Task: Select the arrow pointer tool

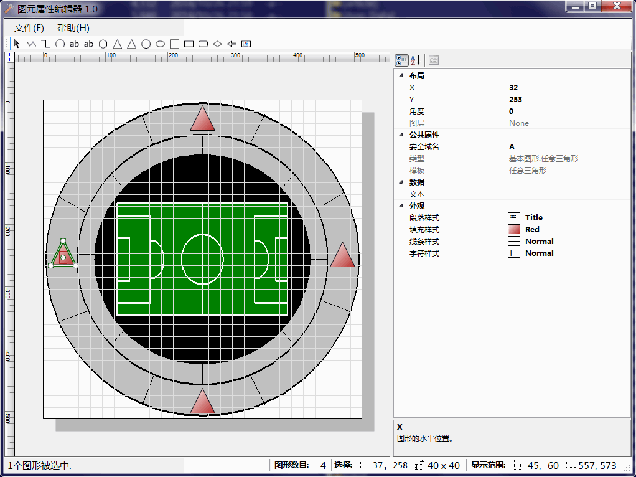Action: [17, 44]
